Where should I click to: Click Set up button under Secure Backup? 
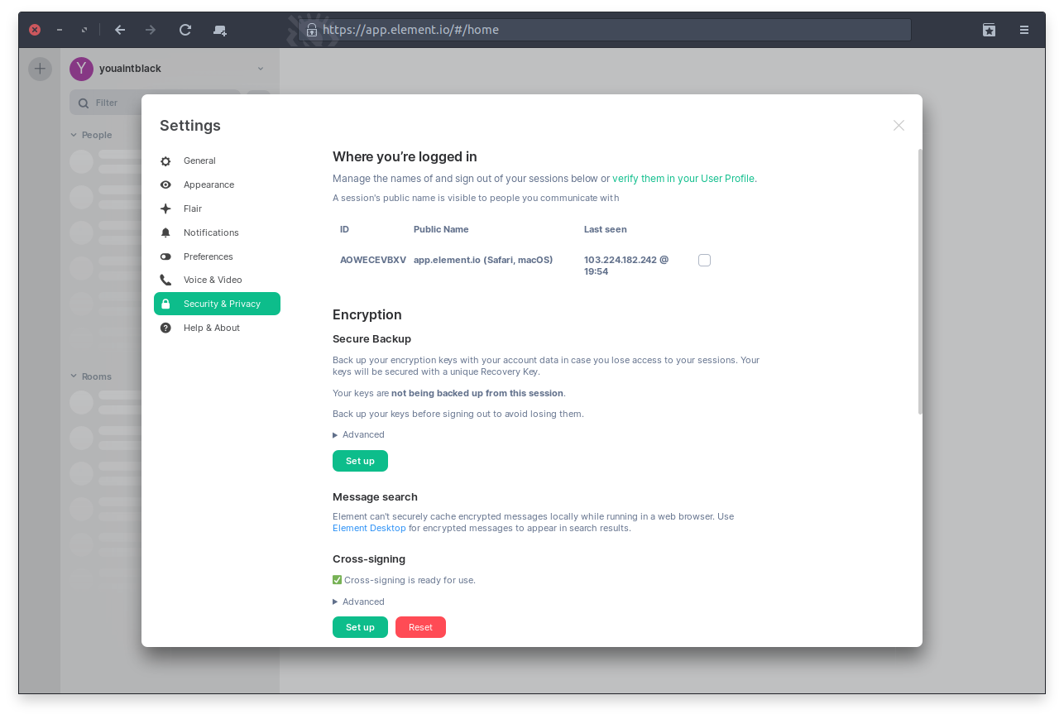point(360,462)
